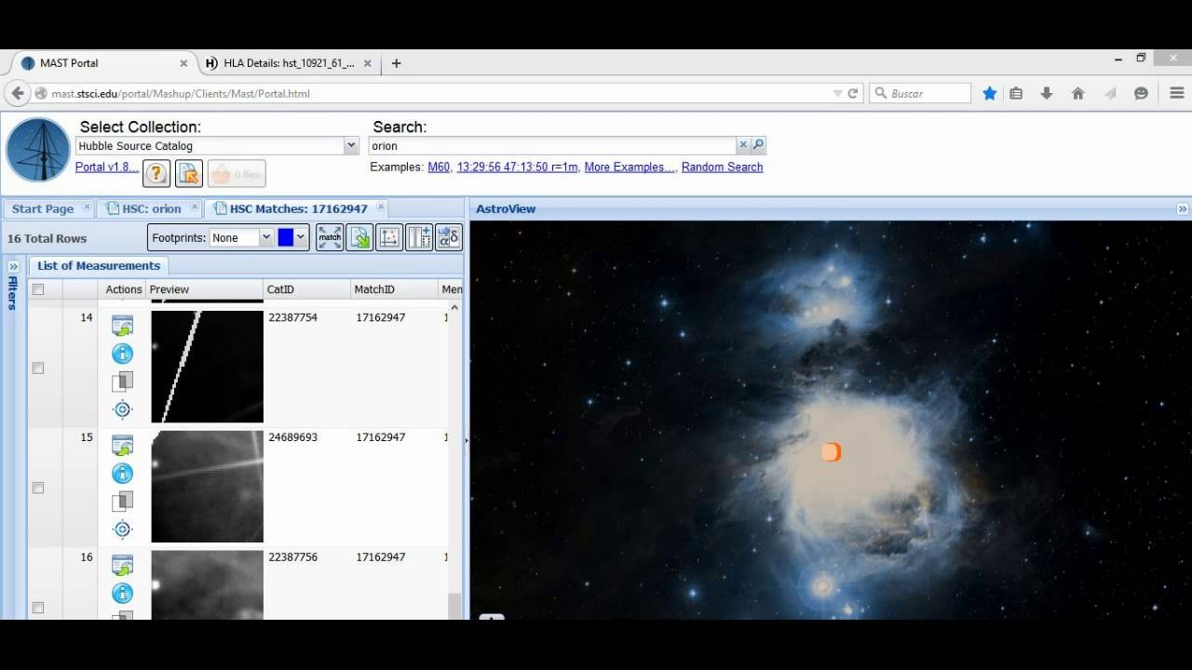Switch to the HSC: orion tab
The image size is (1192, 670).
coord(152,208)
